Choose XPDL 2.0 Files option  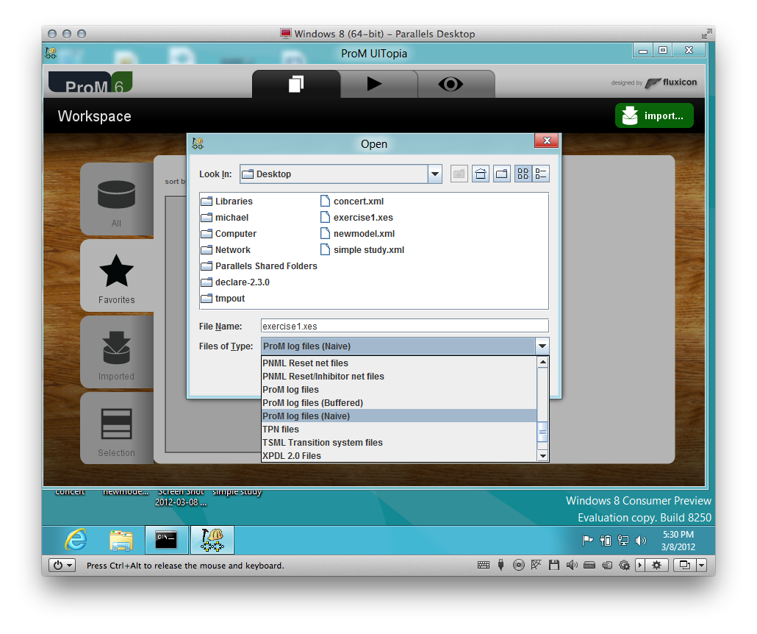(292, 456)
